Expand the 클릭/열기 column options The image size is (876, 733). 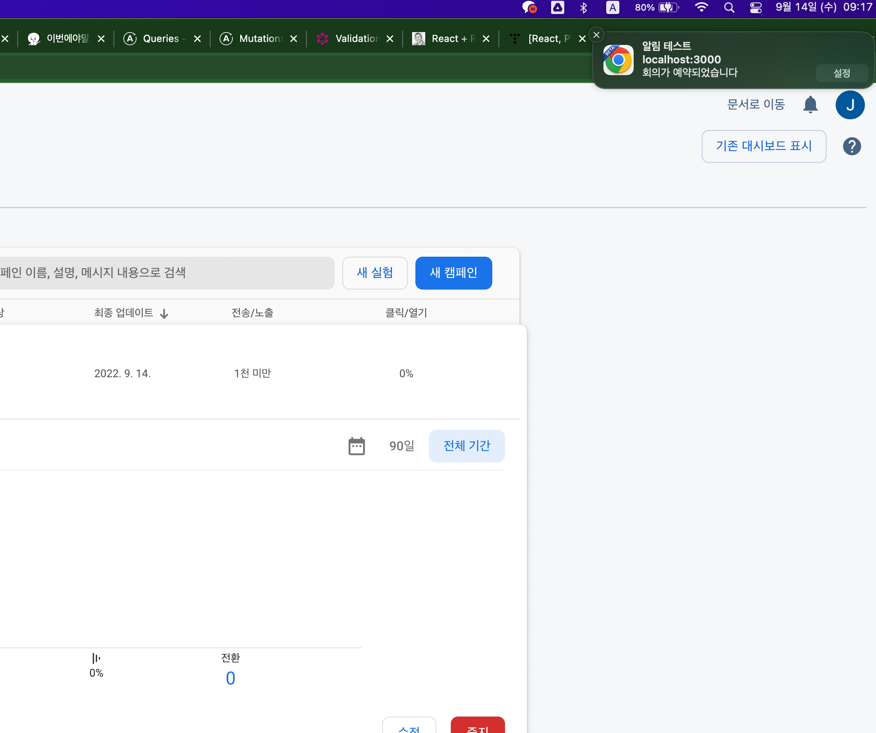pos(405,313)
